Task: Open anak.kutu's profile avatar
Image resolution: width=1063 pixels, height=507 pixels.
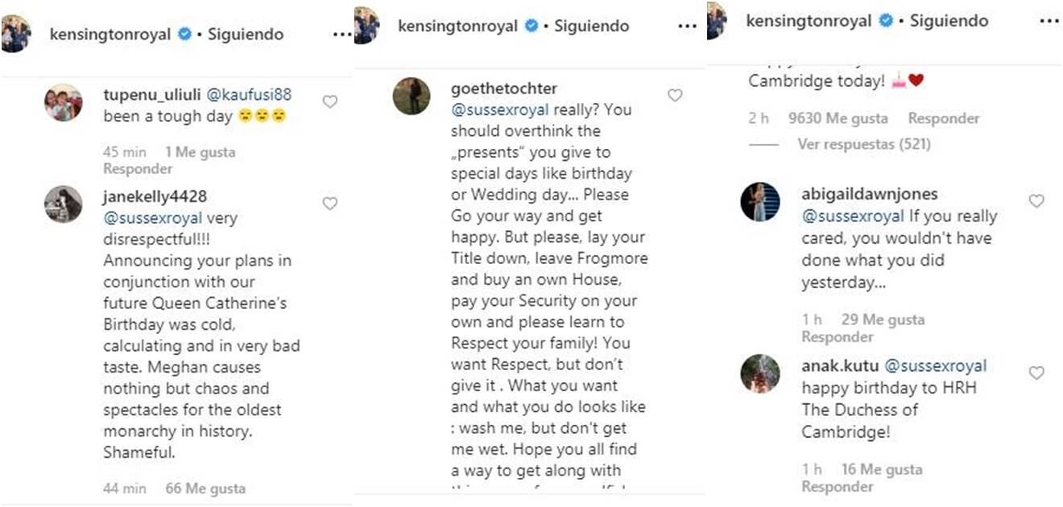Action: coord(760,373)
